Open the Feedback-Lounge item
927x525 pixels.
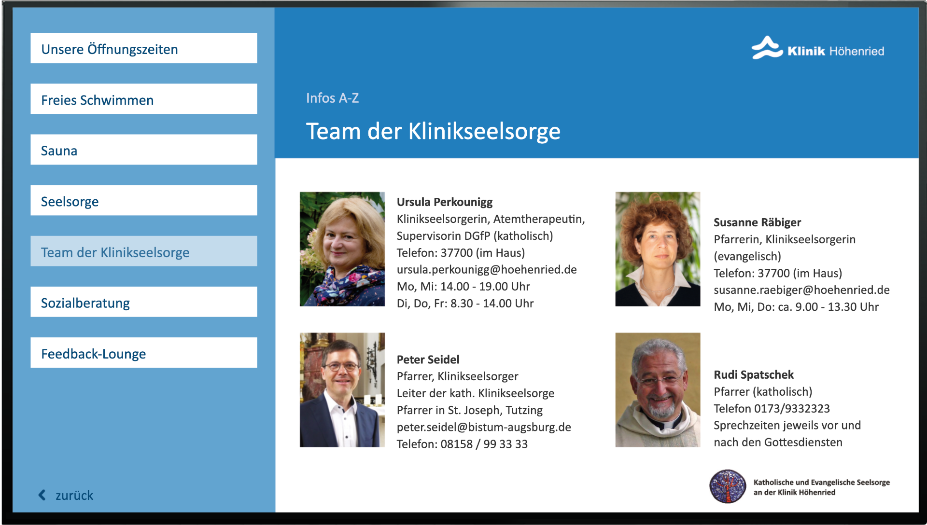click(x=144, y=353)
